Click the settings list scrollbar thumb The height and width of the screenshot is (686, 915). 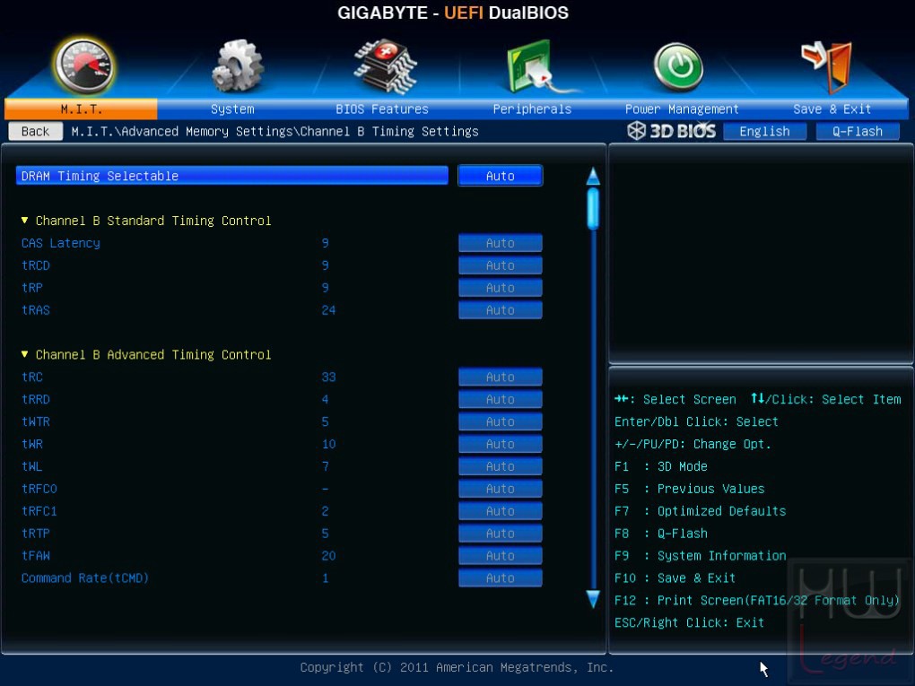pyautogui.click(x=593, y=208)
